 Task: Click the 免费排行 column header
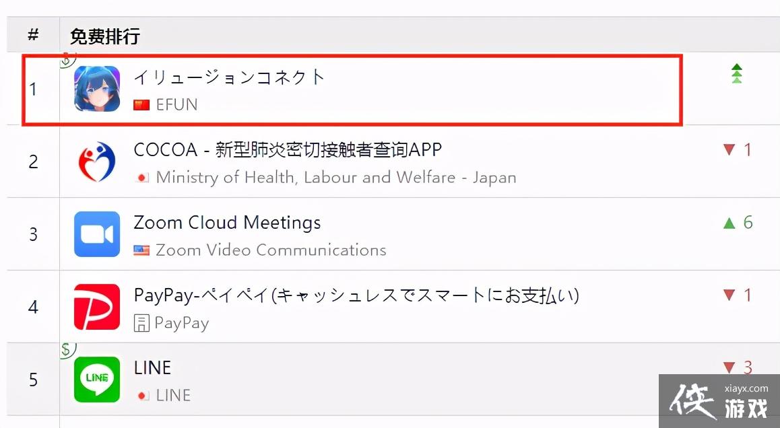(104, 36)
